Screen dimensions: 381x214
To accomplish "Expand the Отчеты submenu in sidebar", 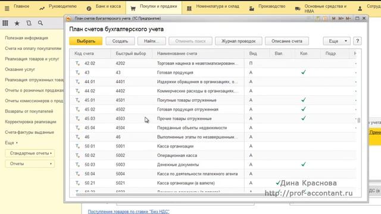I will tap(30, 164).
